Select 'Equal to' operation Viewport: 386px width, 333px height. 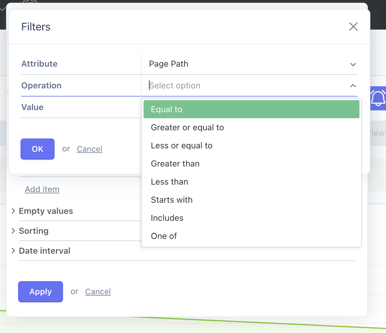coord(251,109)
